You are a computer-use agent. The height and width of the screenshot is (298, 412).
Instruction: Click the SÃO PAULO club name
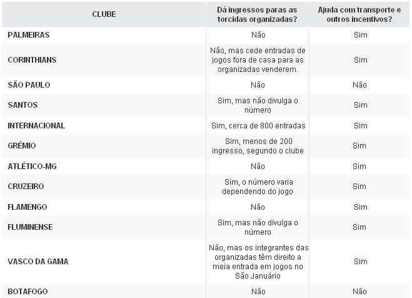pyautogui.click(x=29, y=85)
